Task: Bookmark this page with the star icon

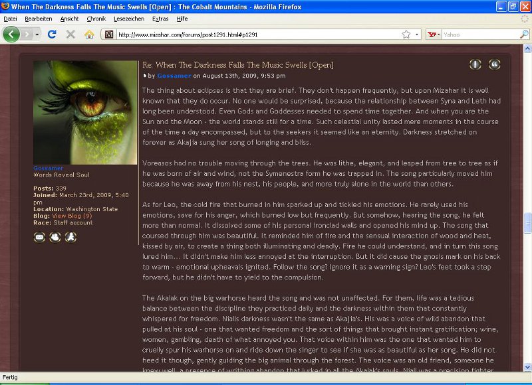Action: click(x=406, y=35)
